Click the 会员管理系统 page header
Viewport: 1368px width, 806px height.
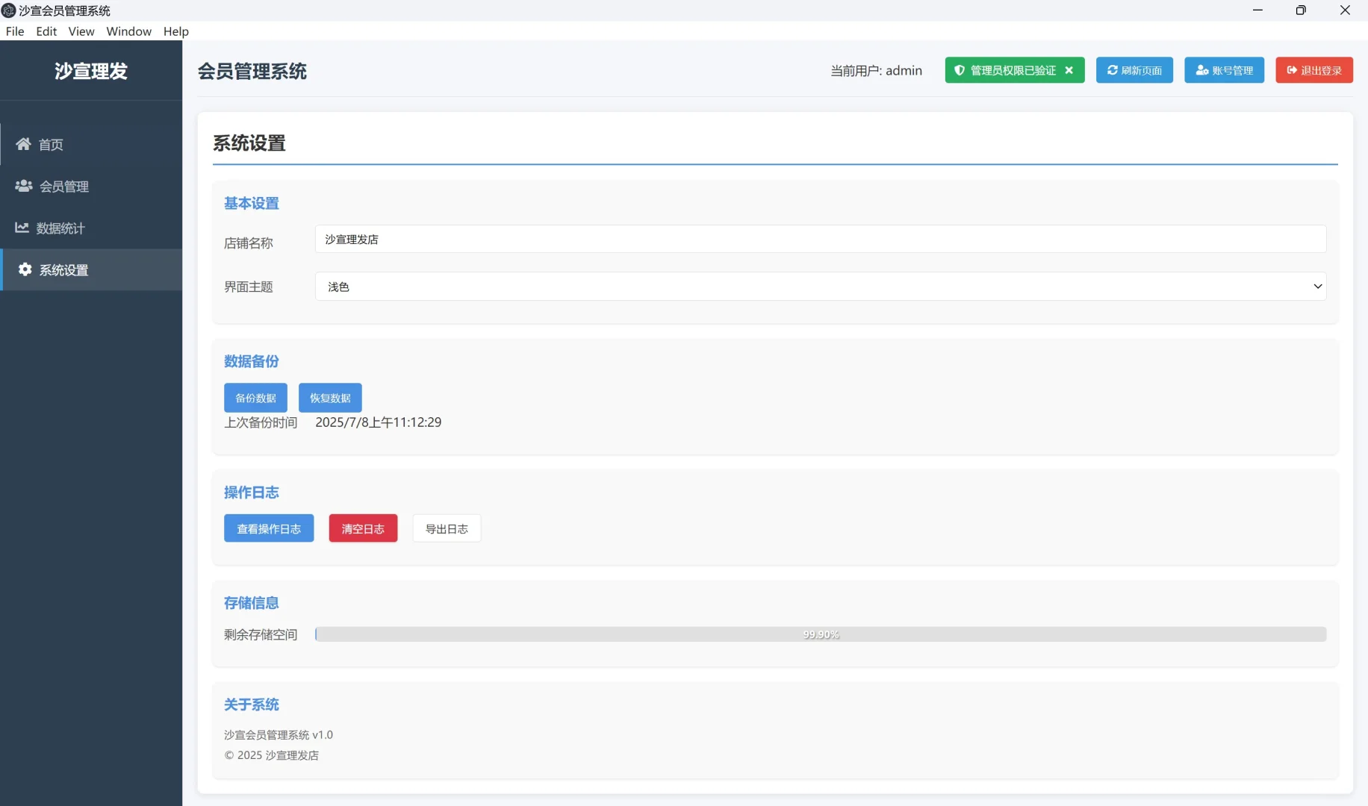pos(252,71)
